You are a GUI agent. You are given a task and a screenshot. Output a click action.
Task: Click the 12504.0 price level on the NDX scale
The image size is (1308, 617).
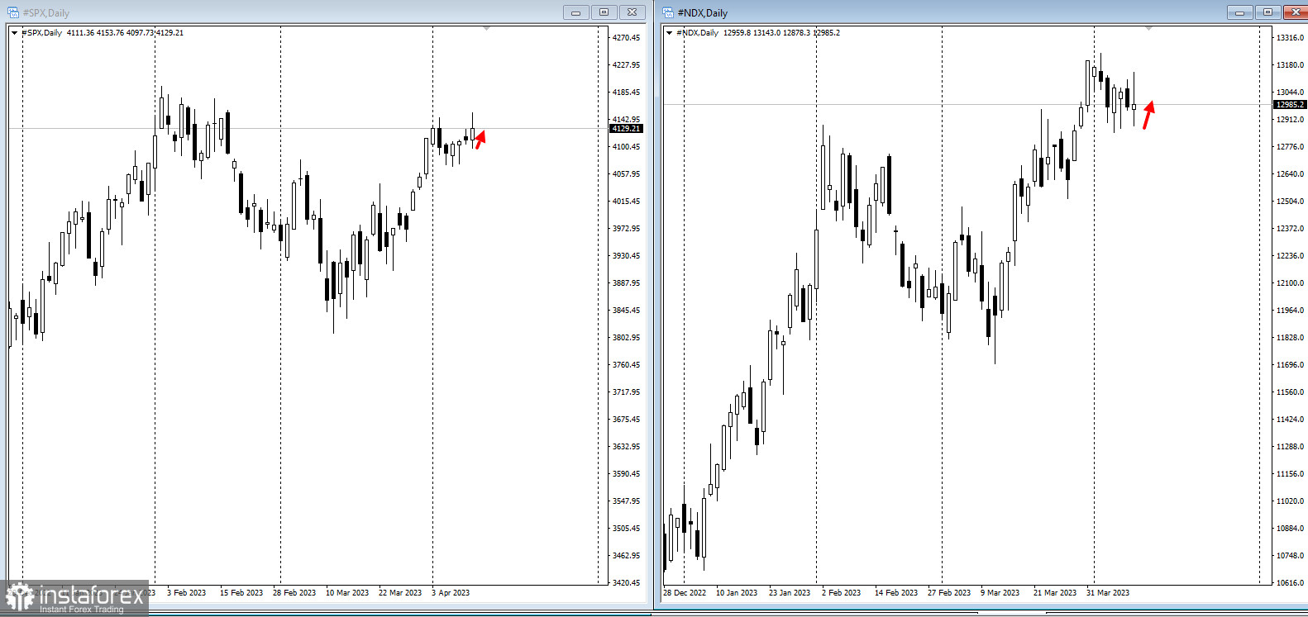tap(1290, 202)
